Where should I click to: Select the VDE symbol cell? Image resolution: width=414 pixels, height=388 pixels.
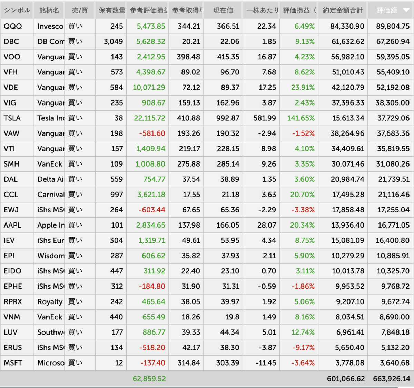pyautogui.click(x=17, y=87)
